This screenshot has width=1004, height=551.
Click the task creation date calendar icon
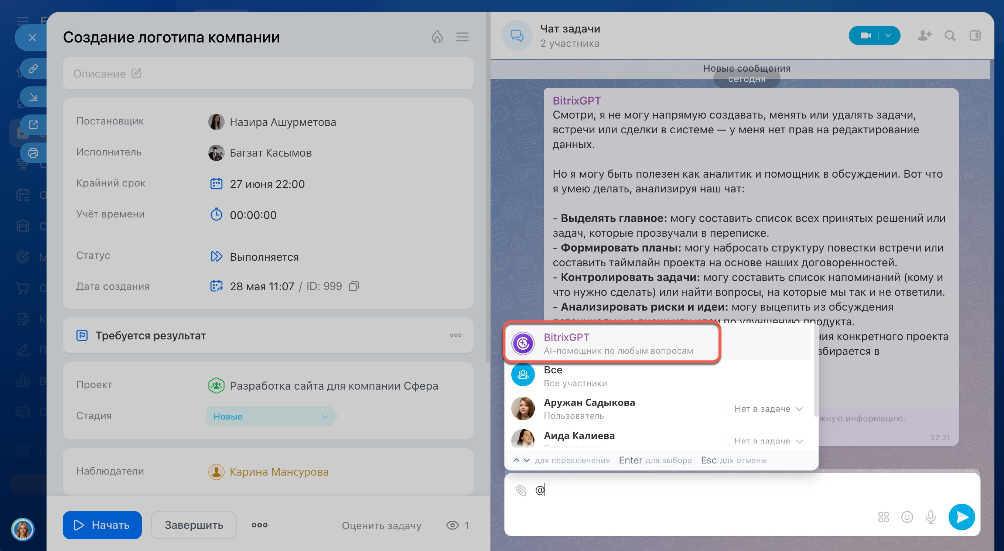(x=216, y=286)
